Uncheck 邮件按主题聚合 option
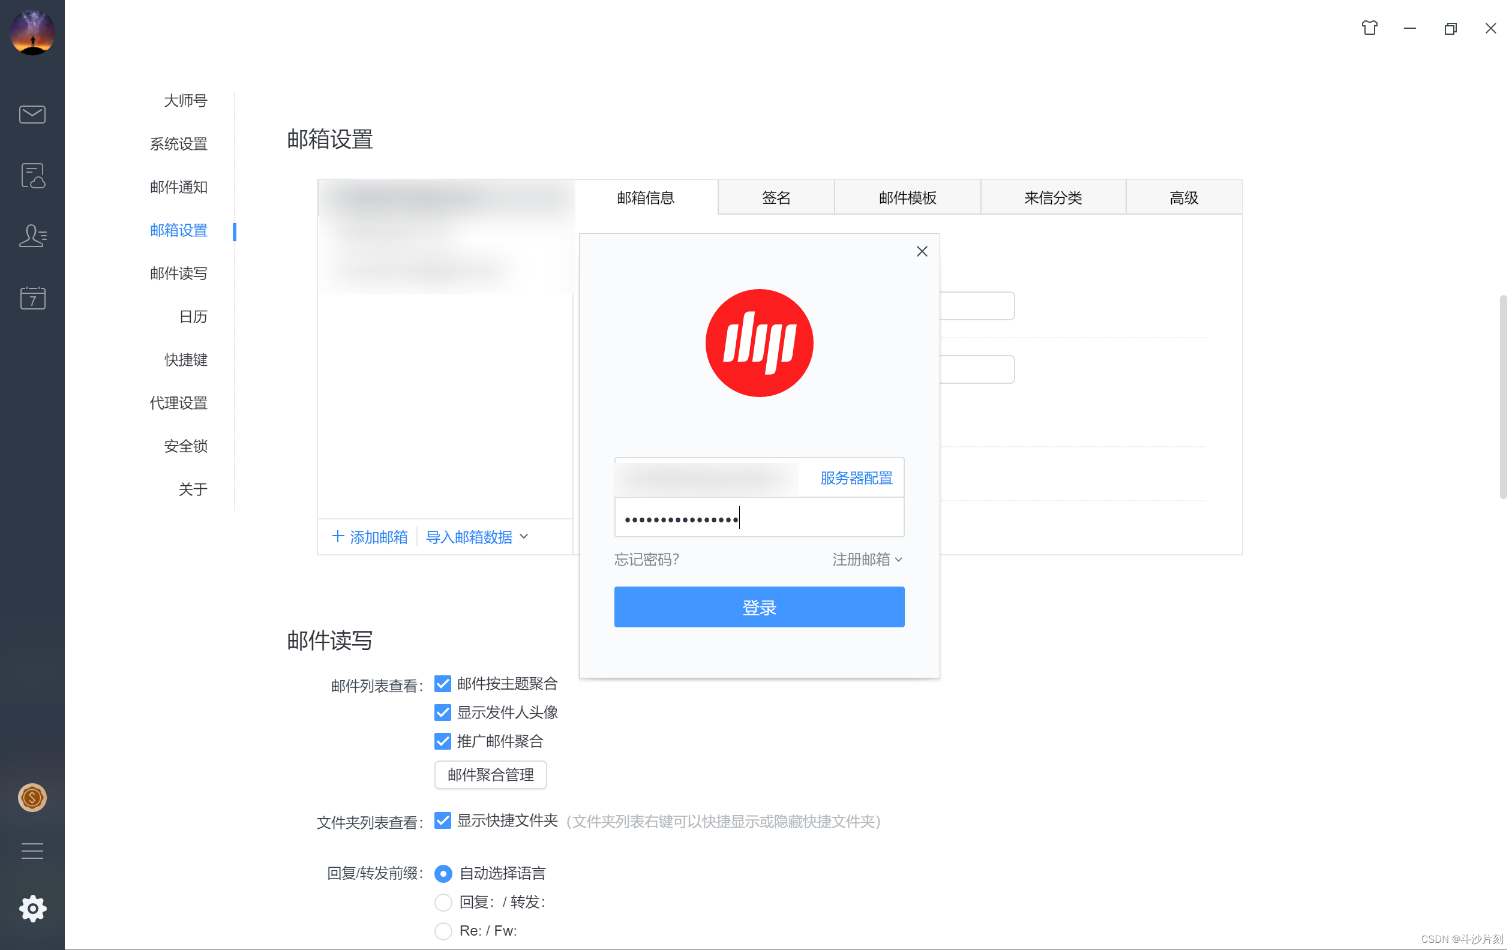1512x950 pixels. pyautogui.click(x=443, y=683)
